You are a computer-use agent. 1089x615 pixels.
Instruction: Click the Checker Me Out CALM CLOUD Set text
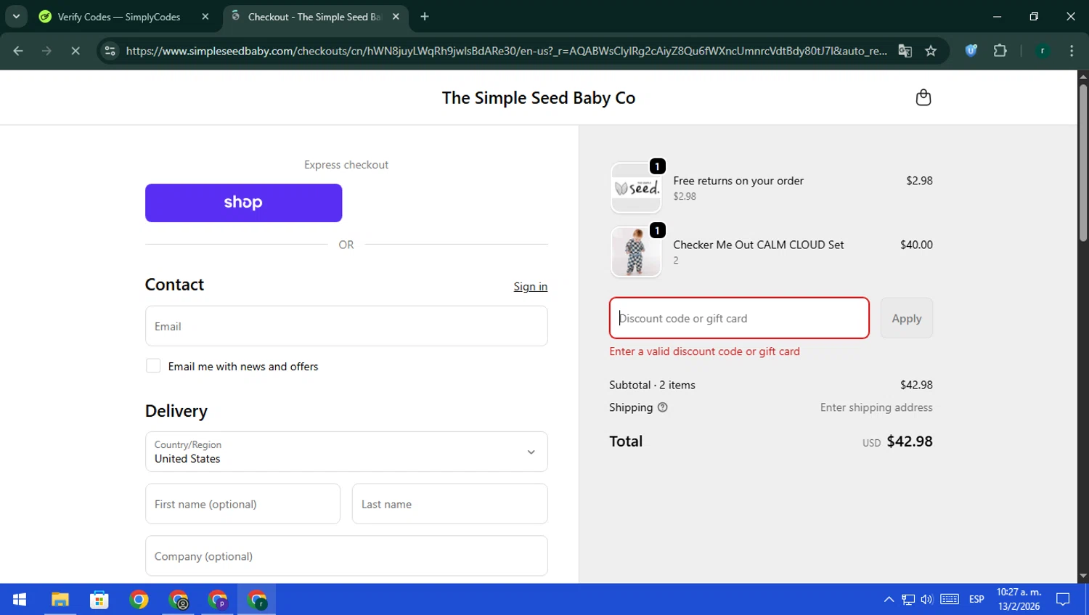(758, 245)
